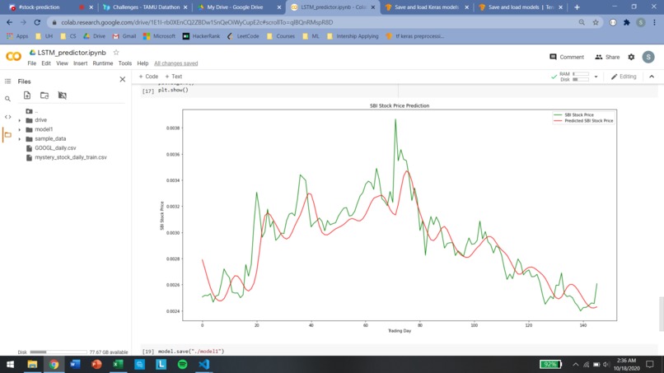This screenshot has width=664, height=373.
Task: Switch to My Drive - Google Drive tab
Action: pyautogui.click(x=239, y=7)
